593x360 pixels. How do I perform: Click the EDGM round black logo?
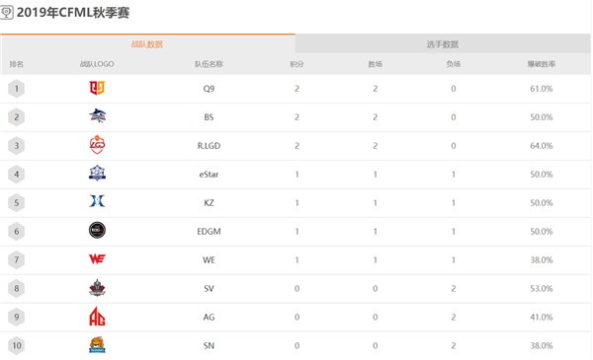click(x=97, y=230)
